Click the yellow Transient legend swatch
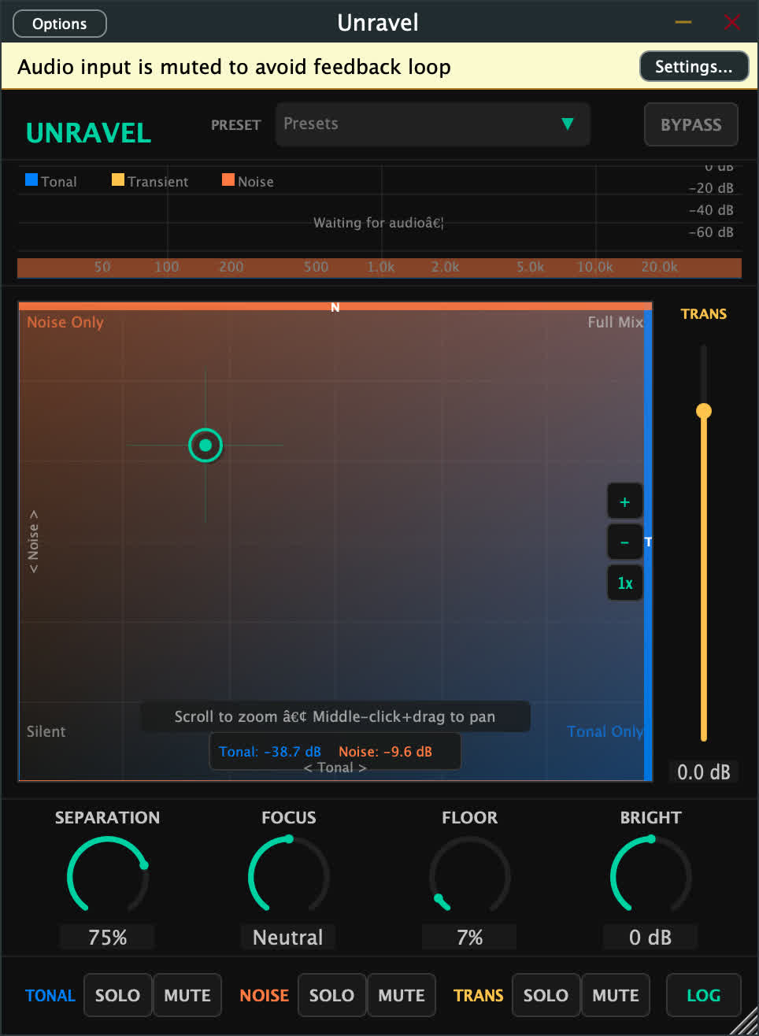 tap(118, 179)
